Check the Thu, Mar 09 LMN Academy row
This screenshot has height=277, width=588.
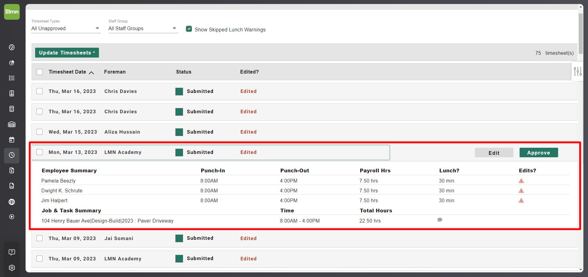click(39, 259)
